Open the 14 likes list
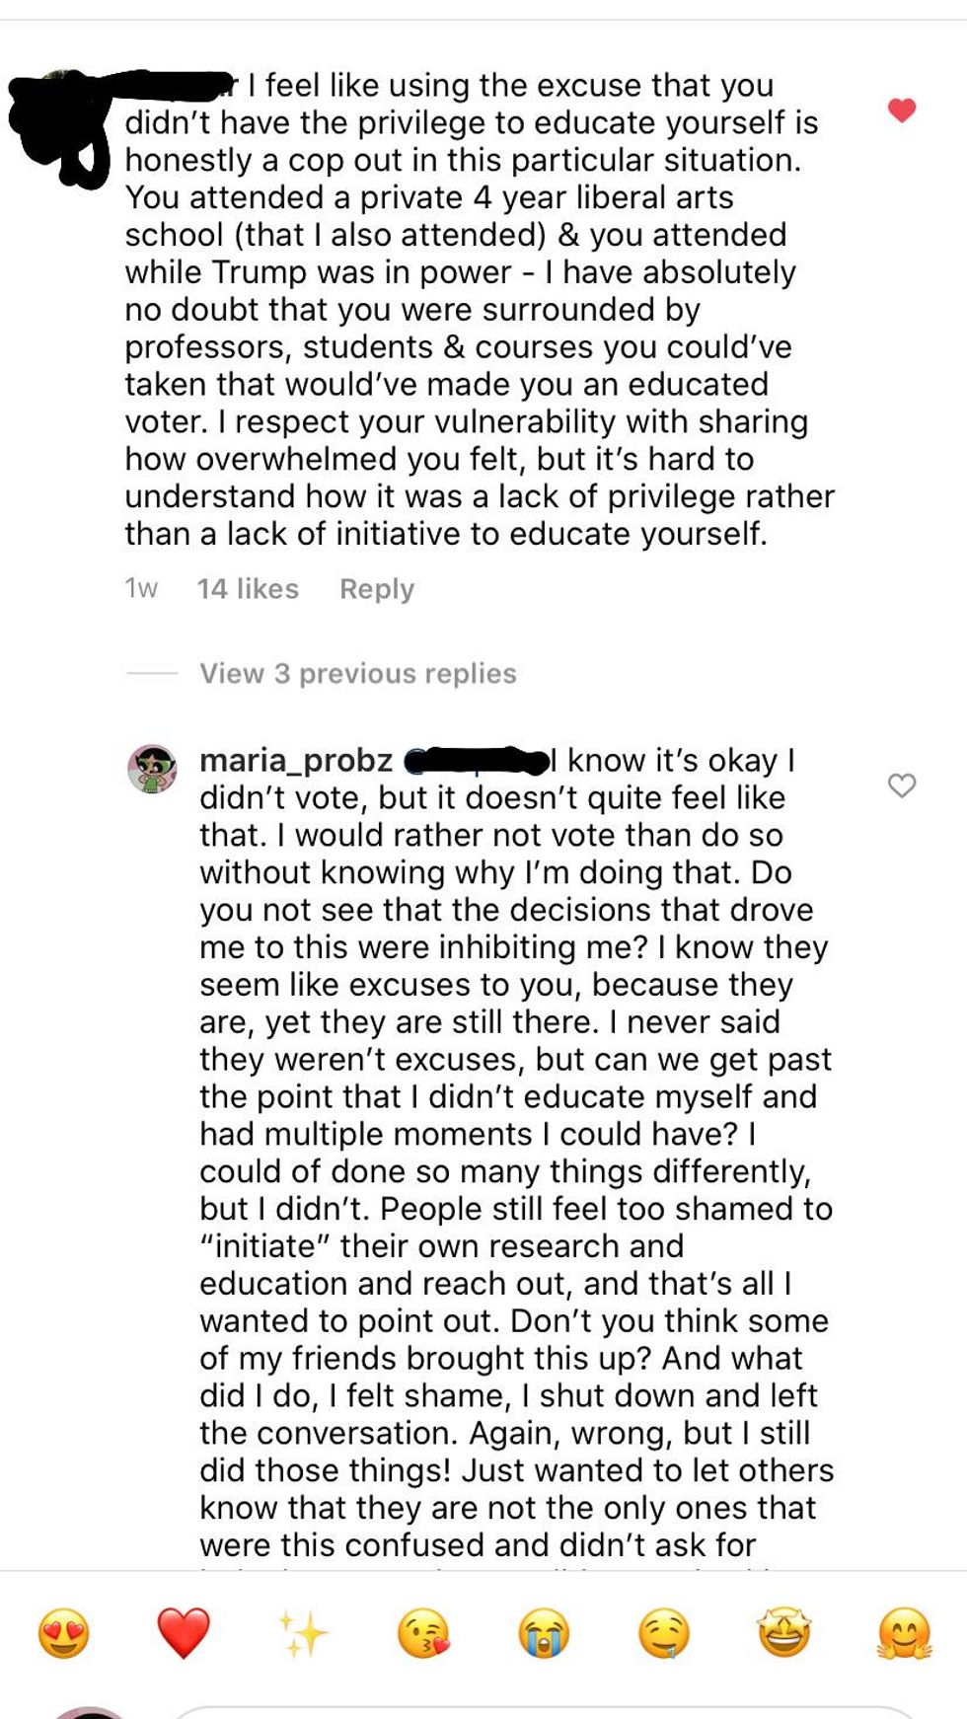Viewport: 967px width, 1719px height. (248, 589)
